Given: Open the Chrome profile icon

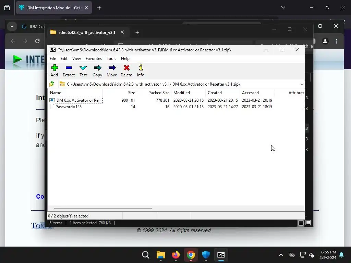Looking at the screenshot, I should tap(325, 41).
